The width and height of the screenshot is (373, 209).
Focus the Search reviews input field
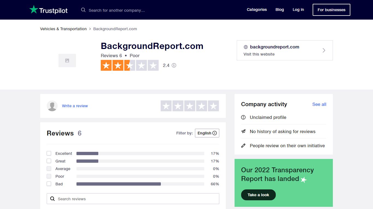133,199
